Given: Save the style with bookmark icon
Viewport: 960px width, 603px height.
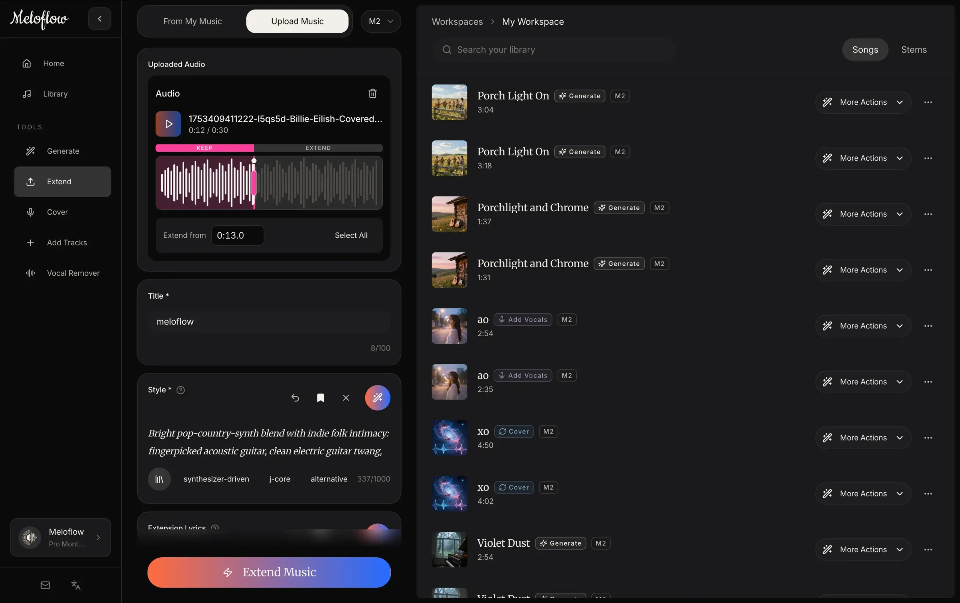Looking at the screenshot, I should click(x=320, y=398).
